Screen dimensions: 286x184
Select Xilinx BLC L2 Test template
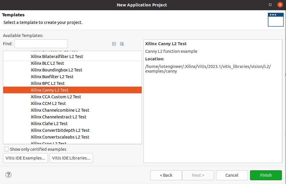47,63
